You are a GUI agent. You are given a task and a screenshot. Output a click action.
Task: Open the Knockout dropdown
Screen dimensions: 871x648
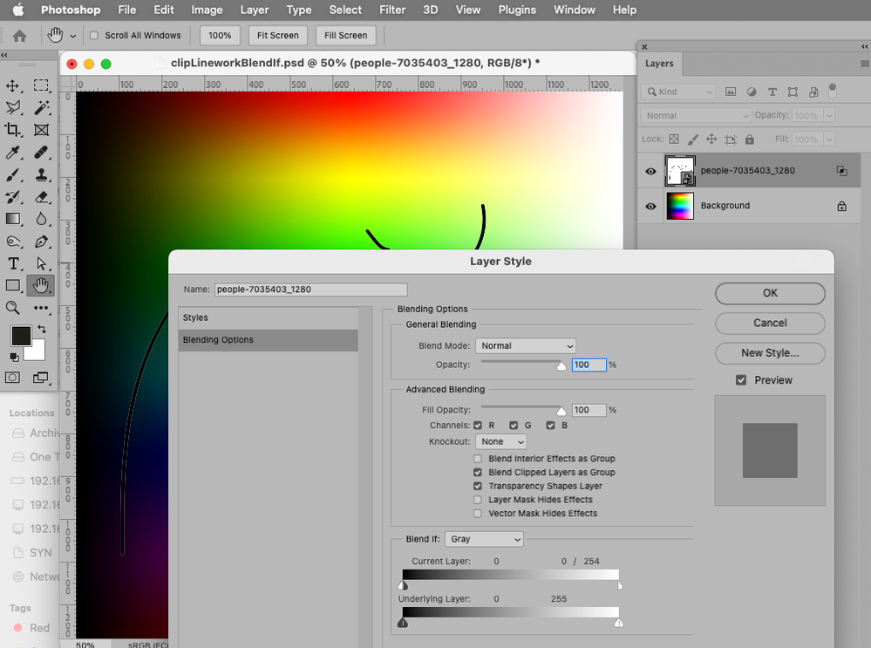500,442
